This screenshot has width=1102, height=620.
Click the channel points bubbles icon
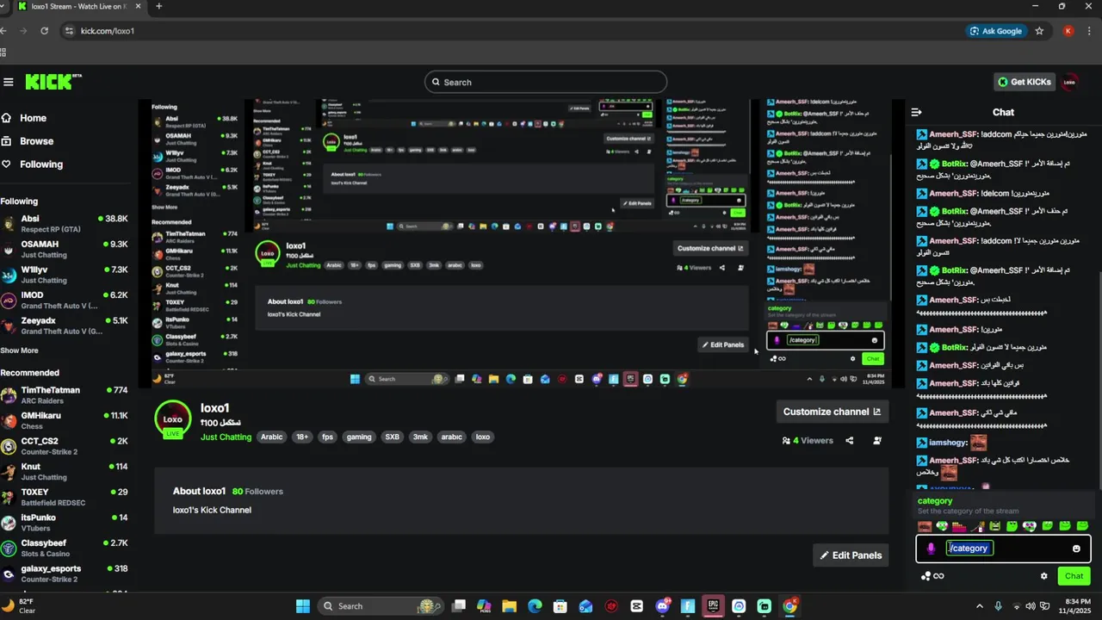point(926,576)
